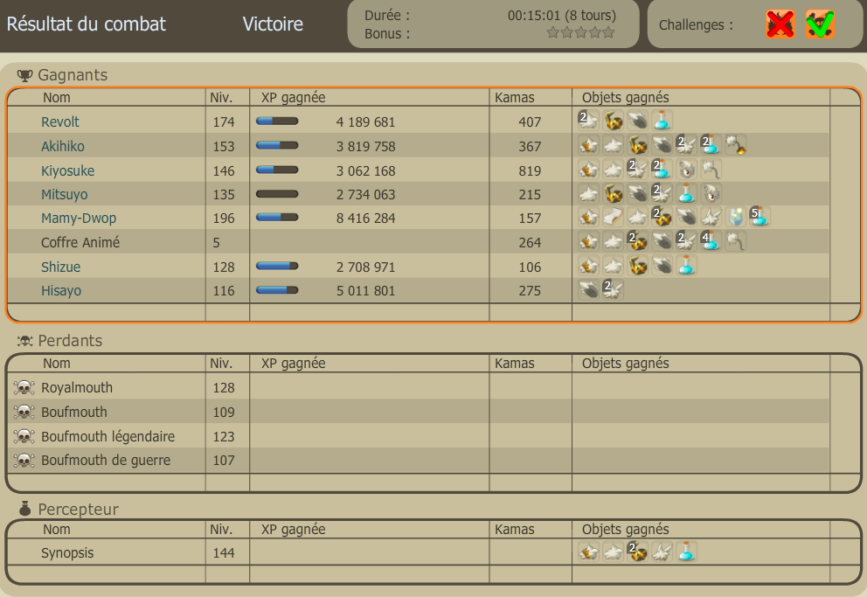
Task: Open player Mitsuyo's name link
Action: coord(64,195)
